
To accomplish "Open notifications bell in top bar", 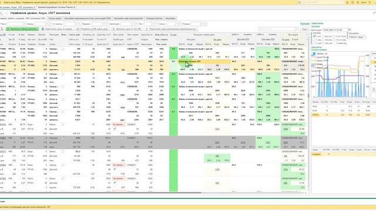I will [x=347, y=2].
